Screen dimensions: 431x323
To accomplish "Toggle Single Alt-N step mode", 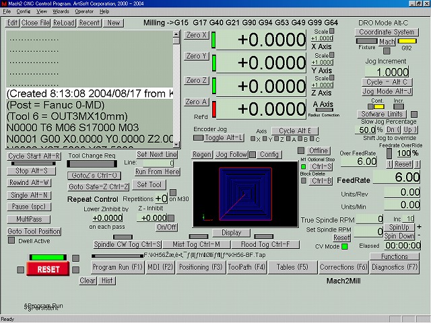I will click(29, 195).
